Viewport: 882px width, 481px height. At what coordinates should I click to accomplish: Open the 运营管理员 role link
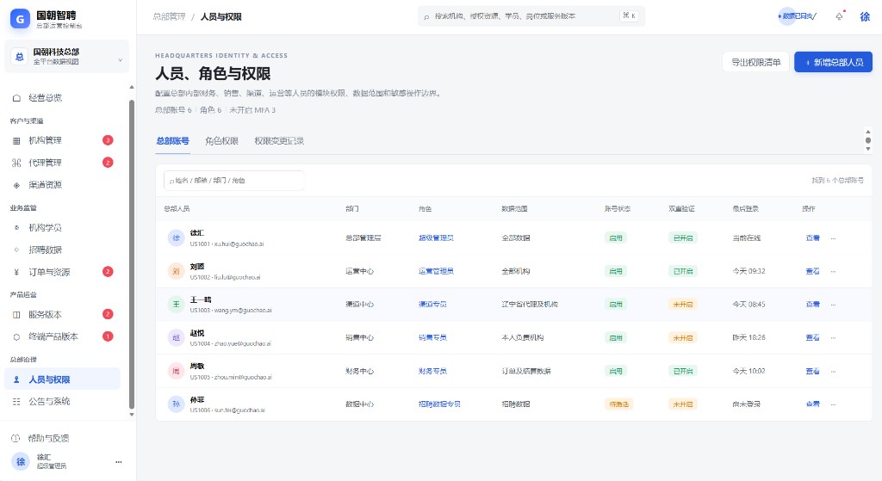436,271
